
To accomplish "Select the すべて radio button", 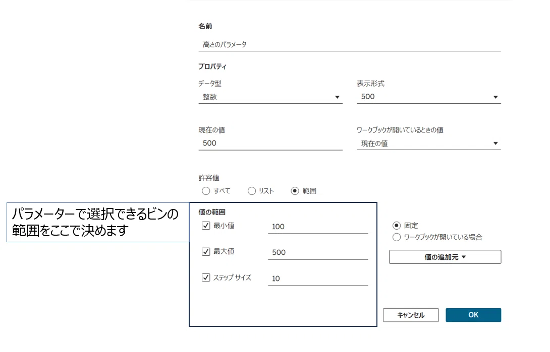I will [x=206, y=191].
